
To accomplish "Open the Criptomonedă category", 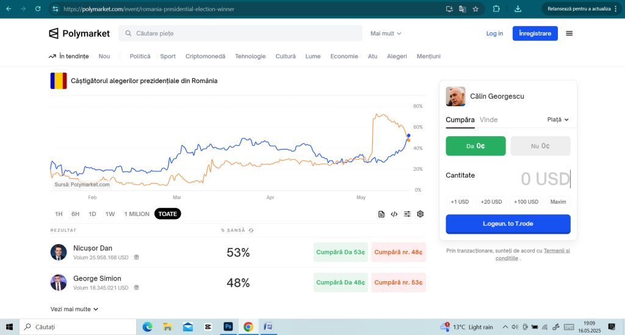I will coord(205,56).
